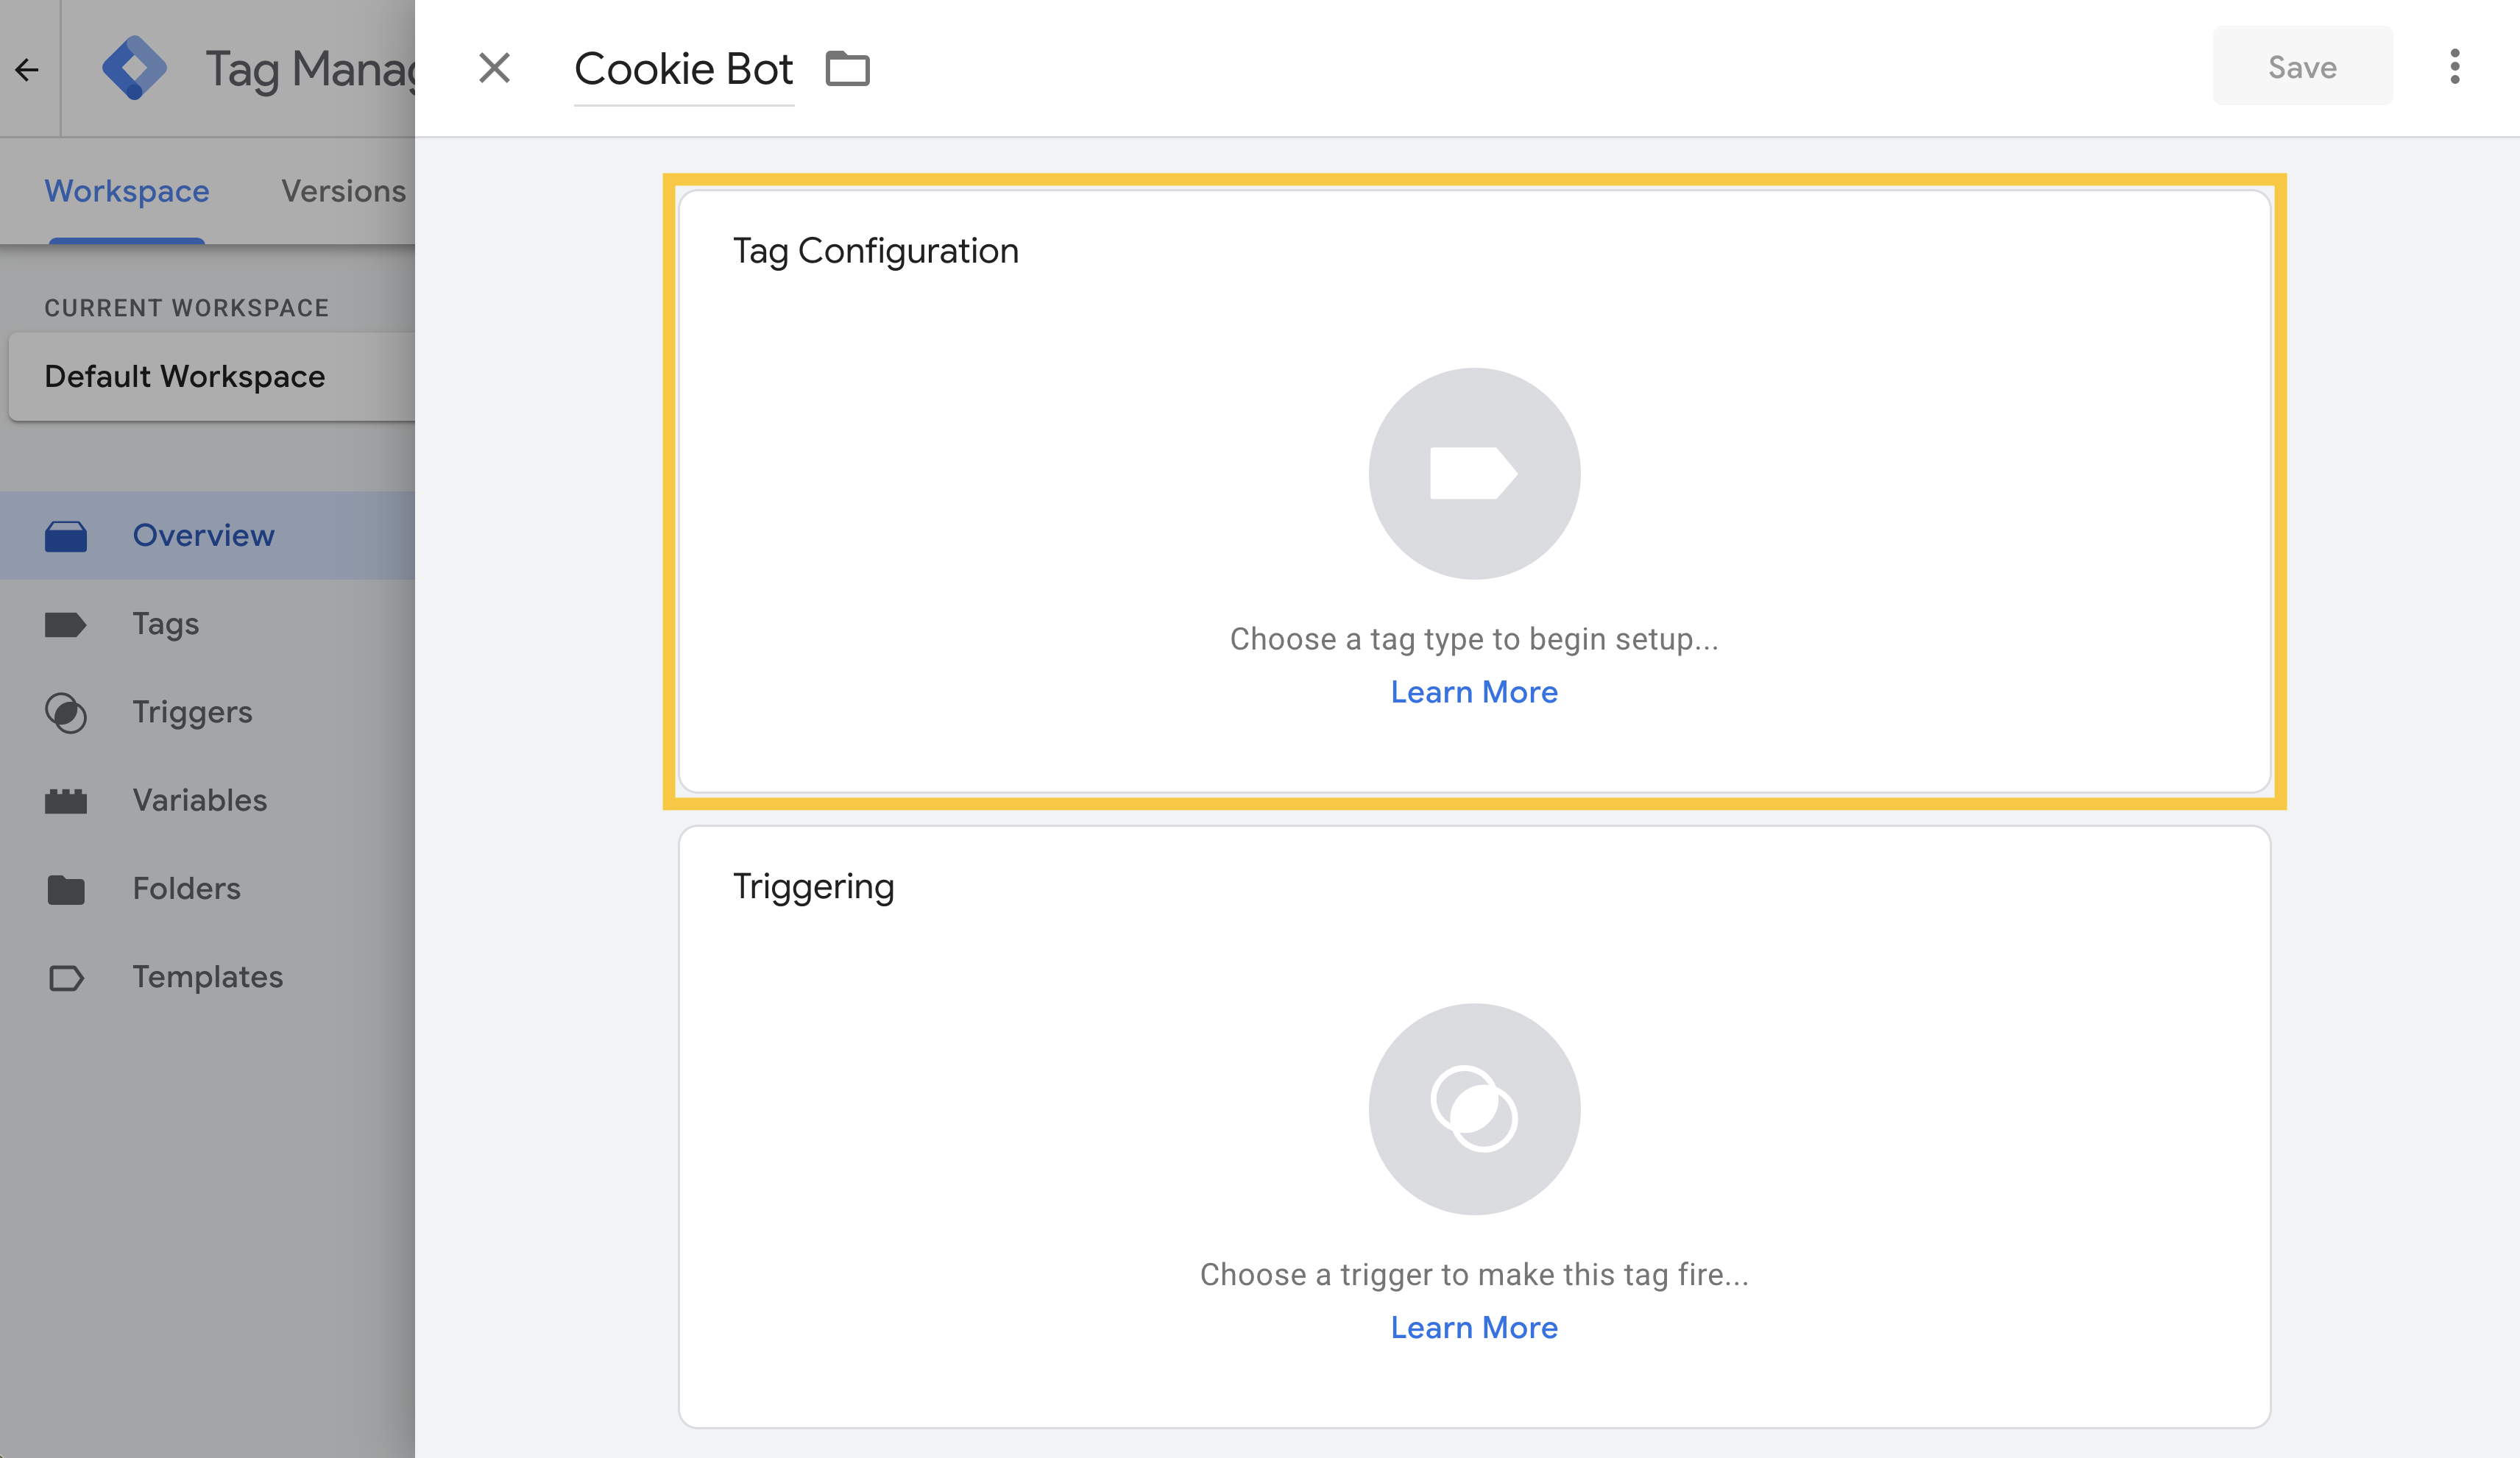Click the Variables sidebar icon

66,800
